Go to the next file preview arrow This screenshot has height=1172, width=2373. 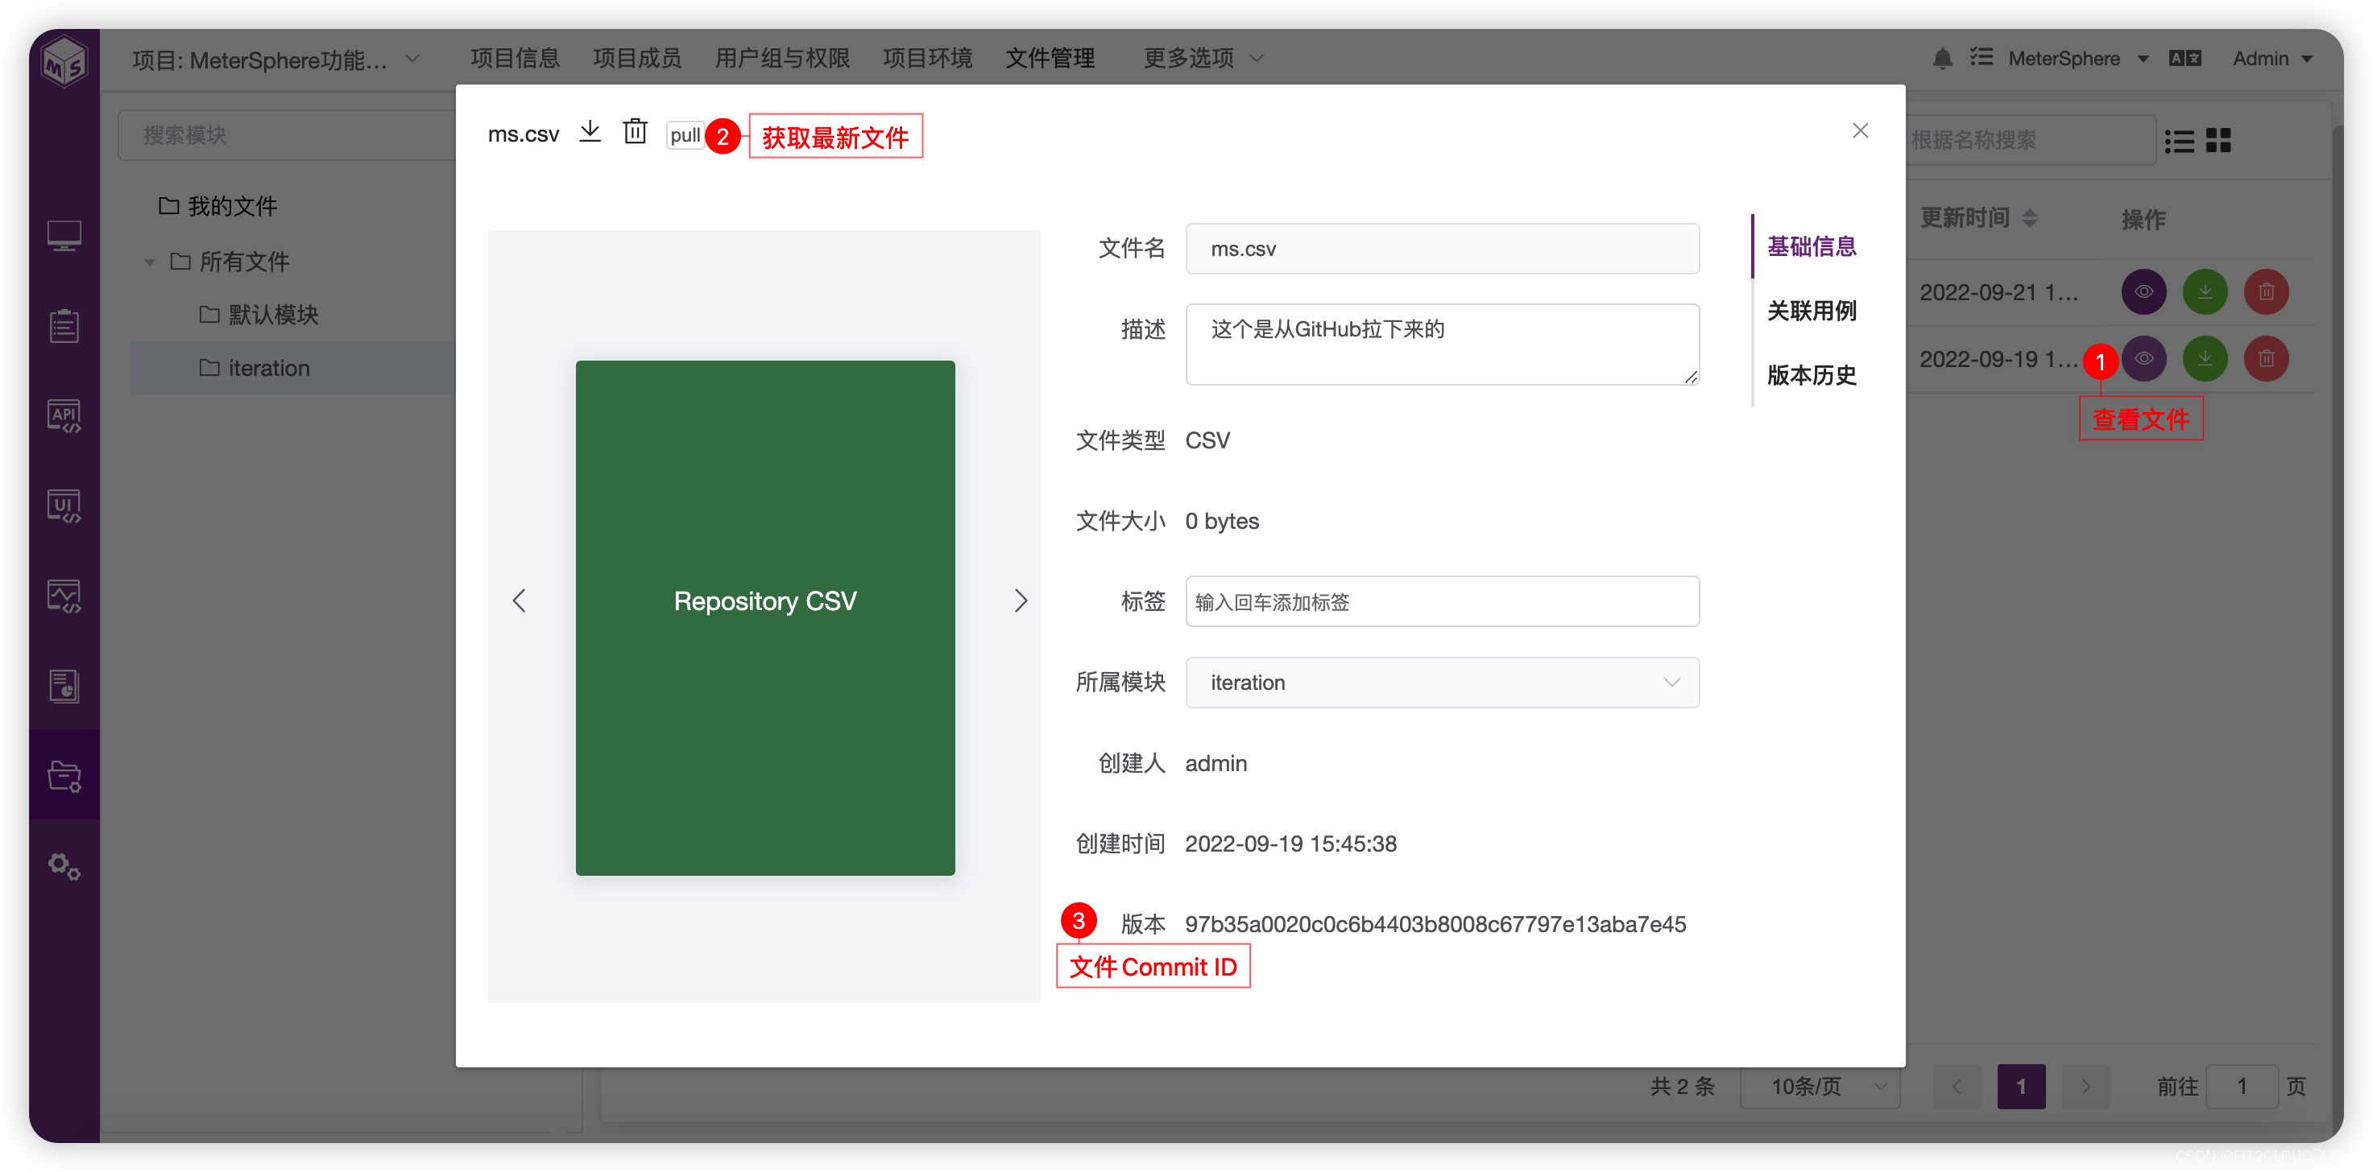(x=1020, y=601)
